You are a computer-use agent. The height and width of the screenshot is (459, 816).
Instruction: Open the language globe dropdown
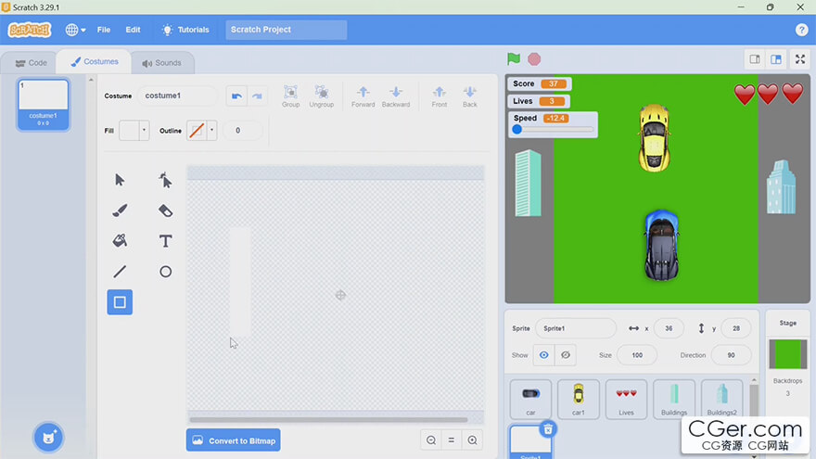[x=75, y=30]
